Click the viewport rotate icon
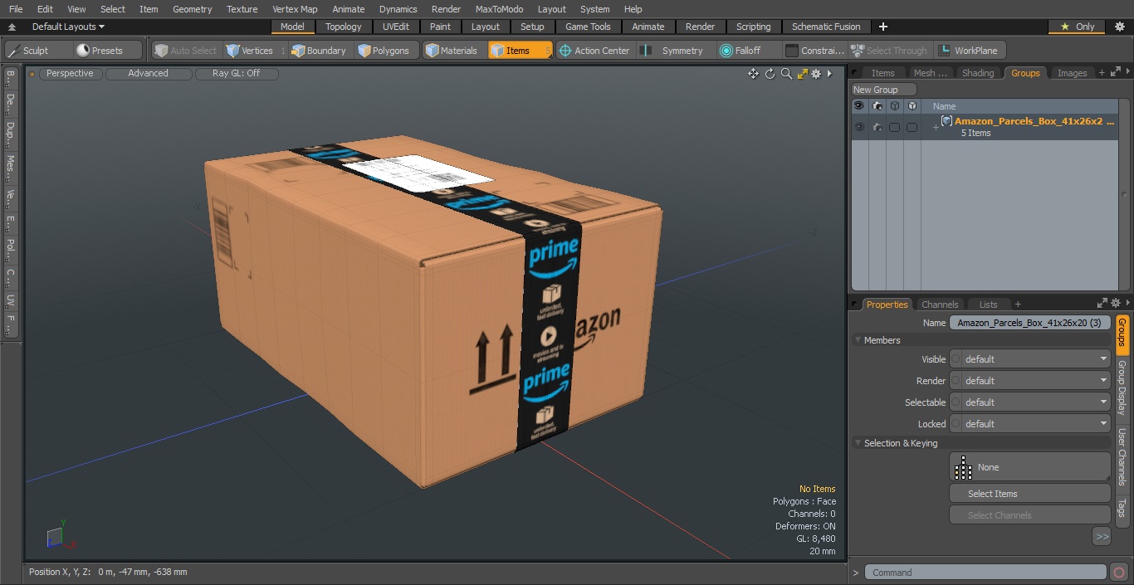The image size is (1134, 585). pos(770,74)
